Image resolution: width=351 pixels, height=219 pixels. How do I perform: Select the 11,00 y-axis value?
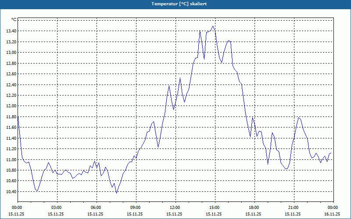pos(11,159)
